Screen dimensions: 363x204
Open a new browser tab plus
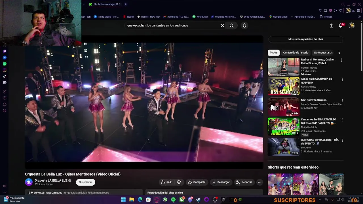tap(126, 4)
